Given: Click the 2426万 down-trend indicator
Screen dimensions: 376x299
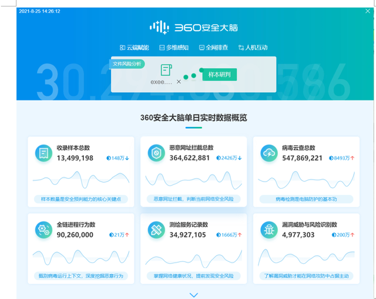Looking at the screenshot, I should [229, 158].
